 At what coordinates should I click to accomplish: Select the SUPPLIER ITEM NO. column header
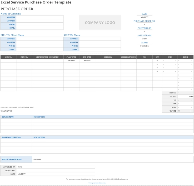click(129, 57)
